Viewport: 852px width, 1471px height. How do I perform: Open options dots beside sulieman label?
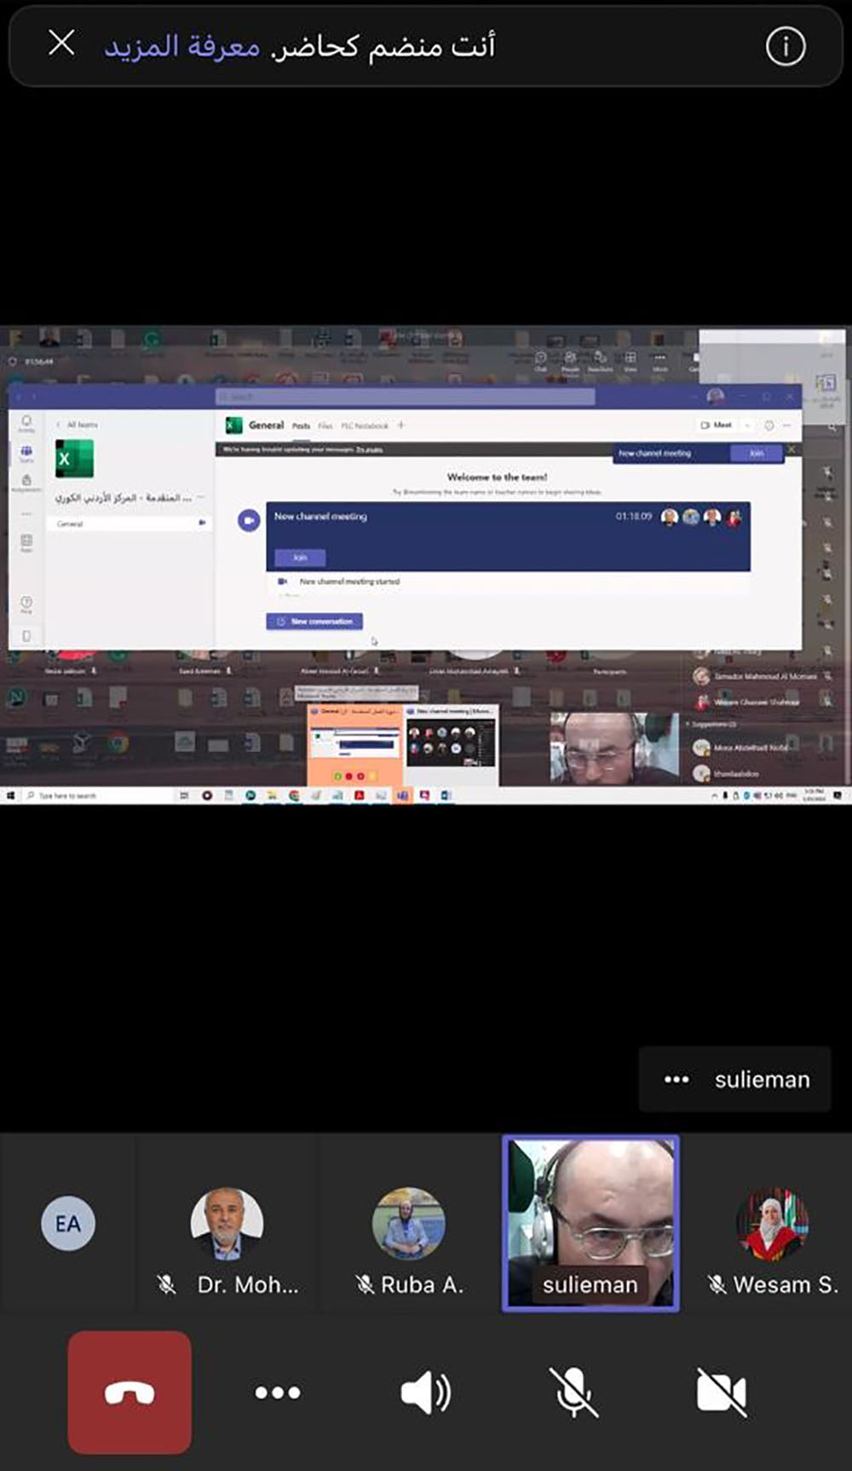(x=676, y=1079)
